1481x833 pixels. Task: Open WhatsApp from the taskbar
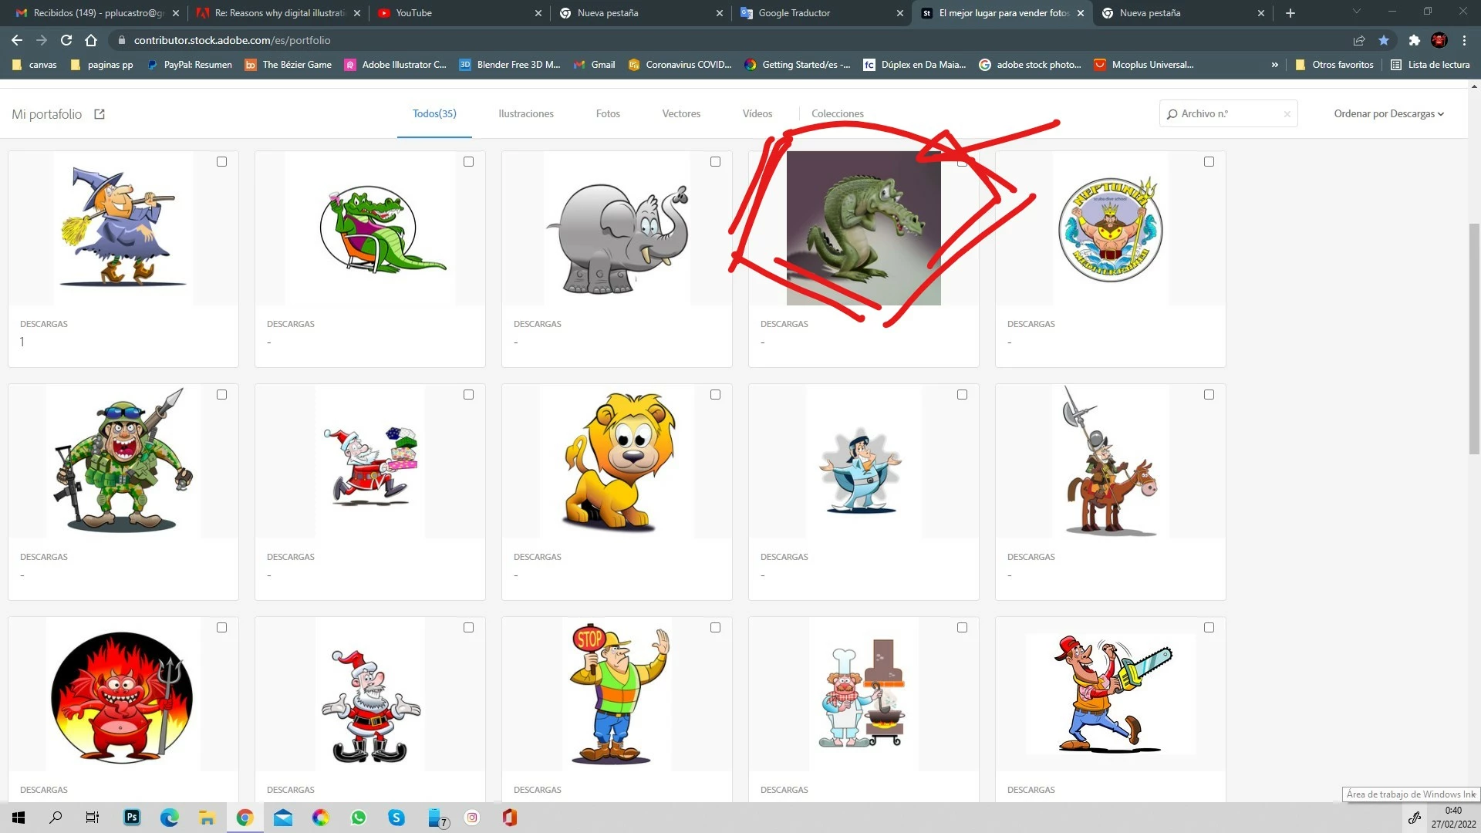tap(359, 818)
